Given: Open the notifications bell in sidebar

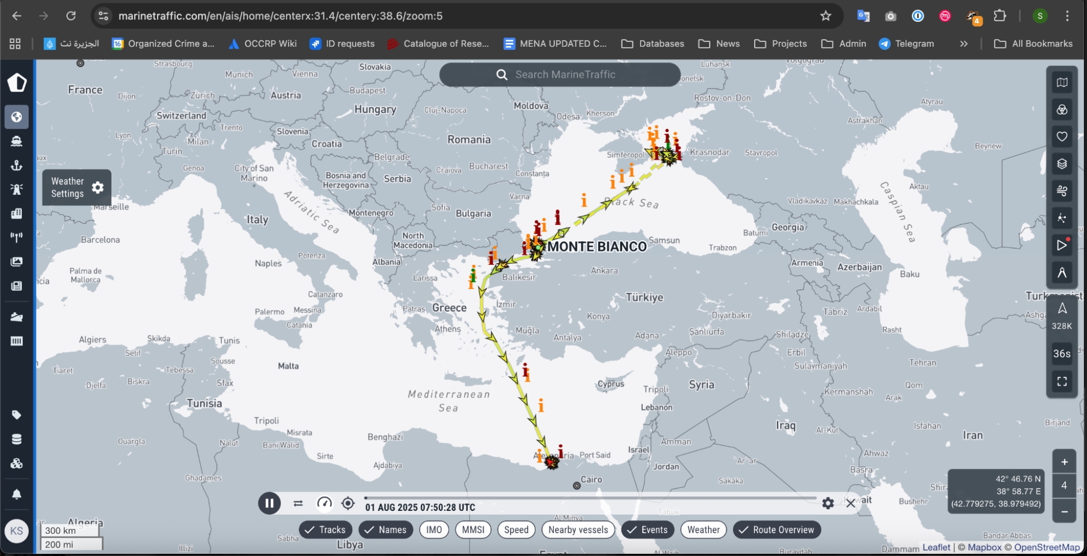Looking at the screenshot, I should coord(17,494).
